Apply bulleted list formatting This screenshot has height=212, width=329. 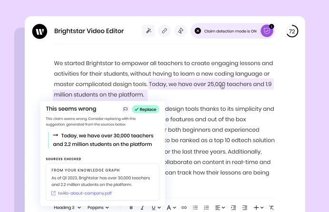[195, 208]
